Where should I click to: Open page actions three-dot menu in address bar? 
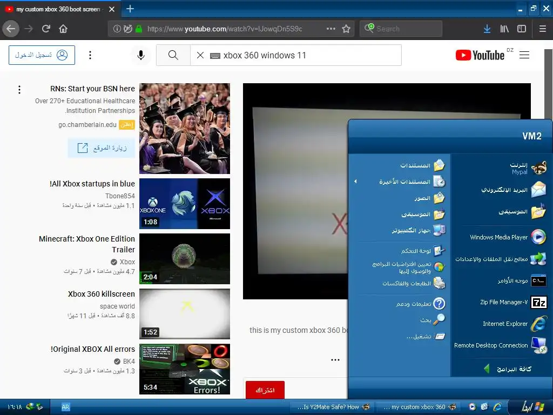click(x=331, y=29)
